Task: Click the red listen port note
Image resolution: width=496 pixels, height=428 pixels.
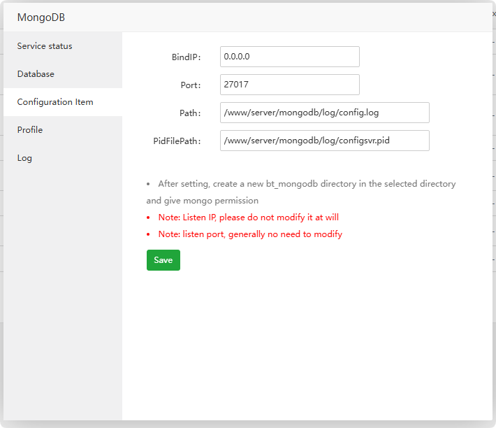Action: tap(250, 234)
